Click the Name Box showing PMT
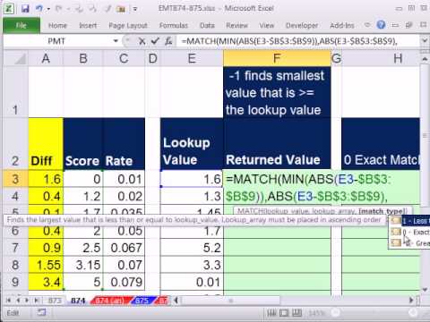Viewport: 430px width, 322px height. click(x=56, y=41)
